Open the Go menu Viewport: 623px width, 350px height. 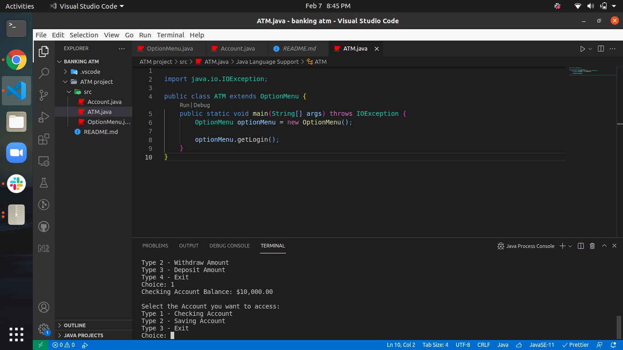pyautogui.click(x=129, y=35)
